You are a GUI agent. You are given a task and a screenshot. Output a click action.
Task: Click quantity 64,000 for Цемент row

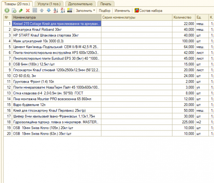(184, 47)
